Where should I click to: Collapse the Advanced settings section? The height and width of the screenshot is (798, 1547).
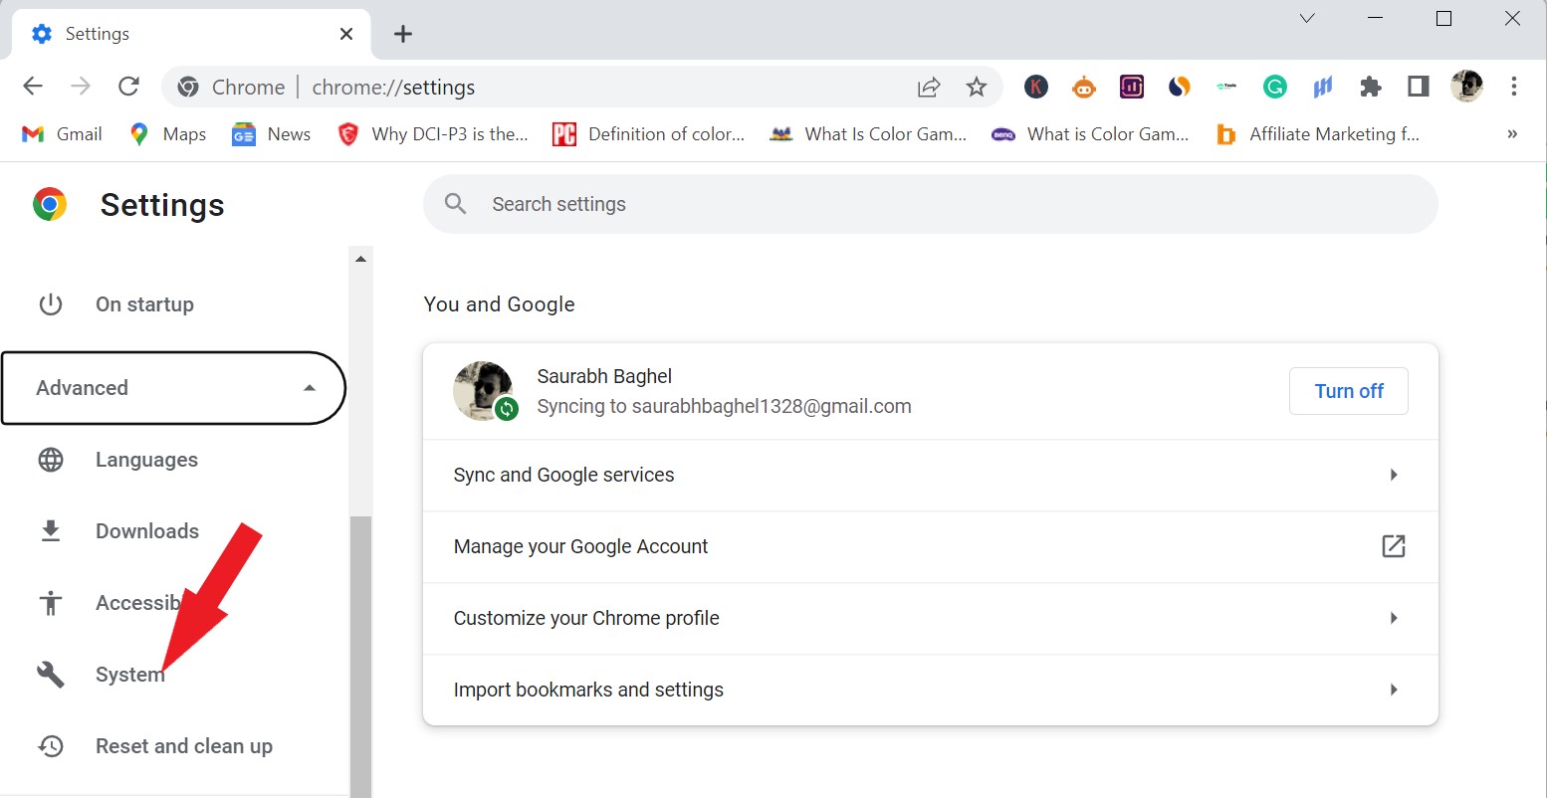coord(309,388)
